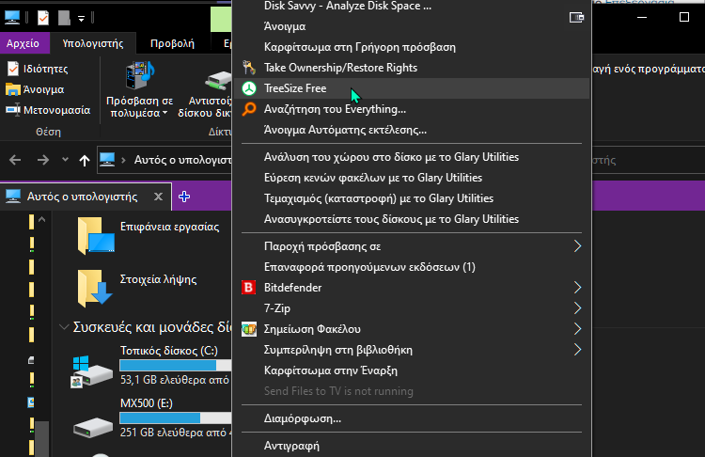Choose Αναζήτηση του Everything
This screenshot has width=705, height=457.
coord(412,109)
